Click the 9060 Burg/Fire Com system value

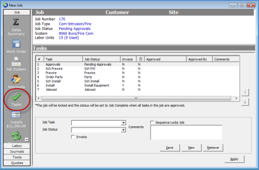click(x=76, y=34)
